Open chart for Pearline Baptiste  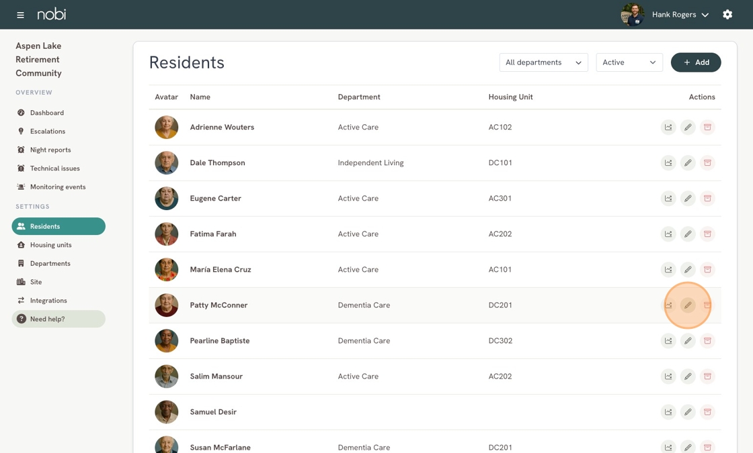[668, 341]
